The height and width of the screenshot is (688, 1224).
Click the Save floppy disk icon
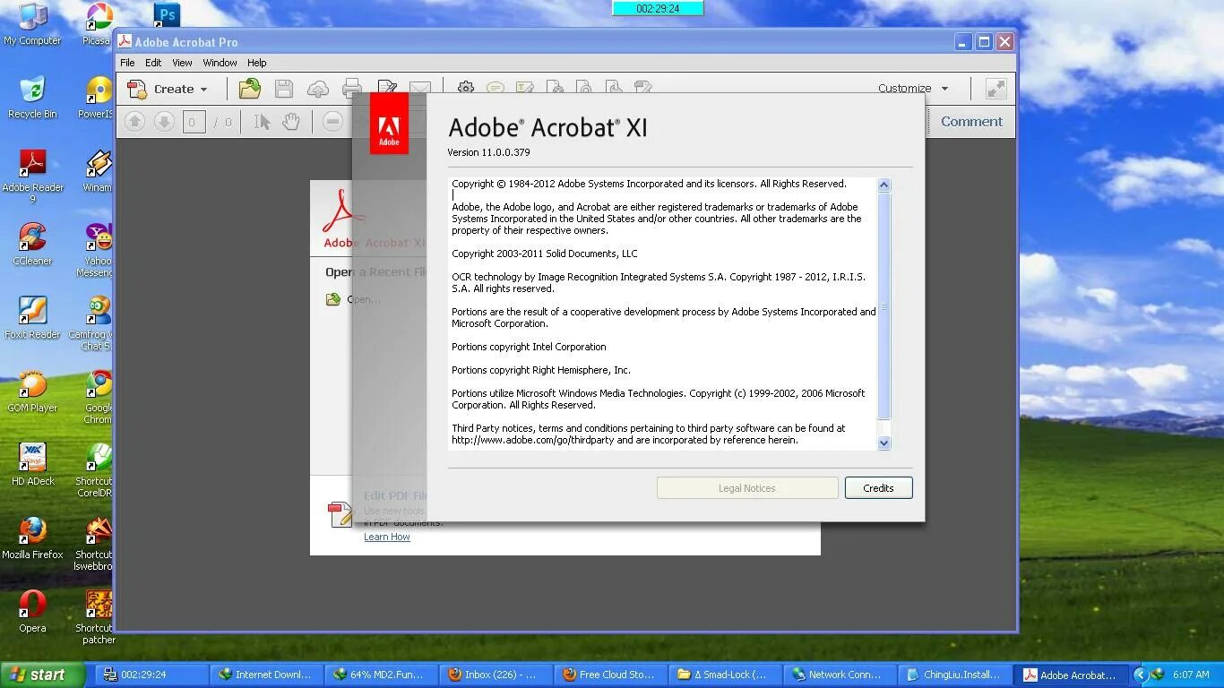pyautogui.click(x=284, y=89)
